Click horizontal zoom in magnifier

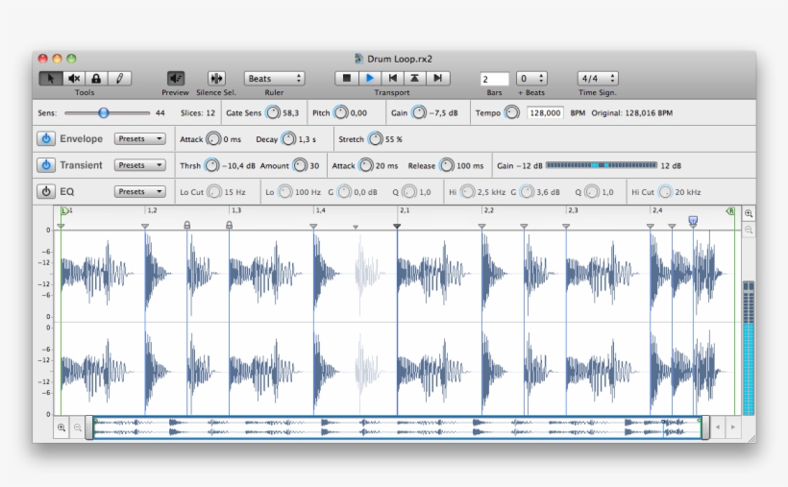pos(62,427)
